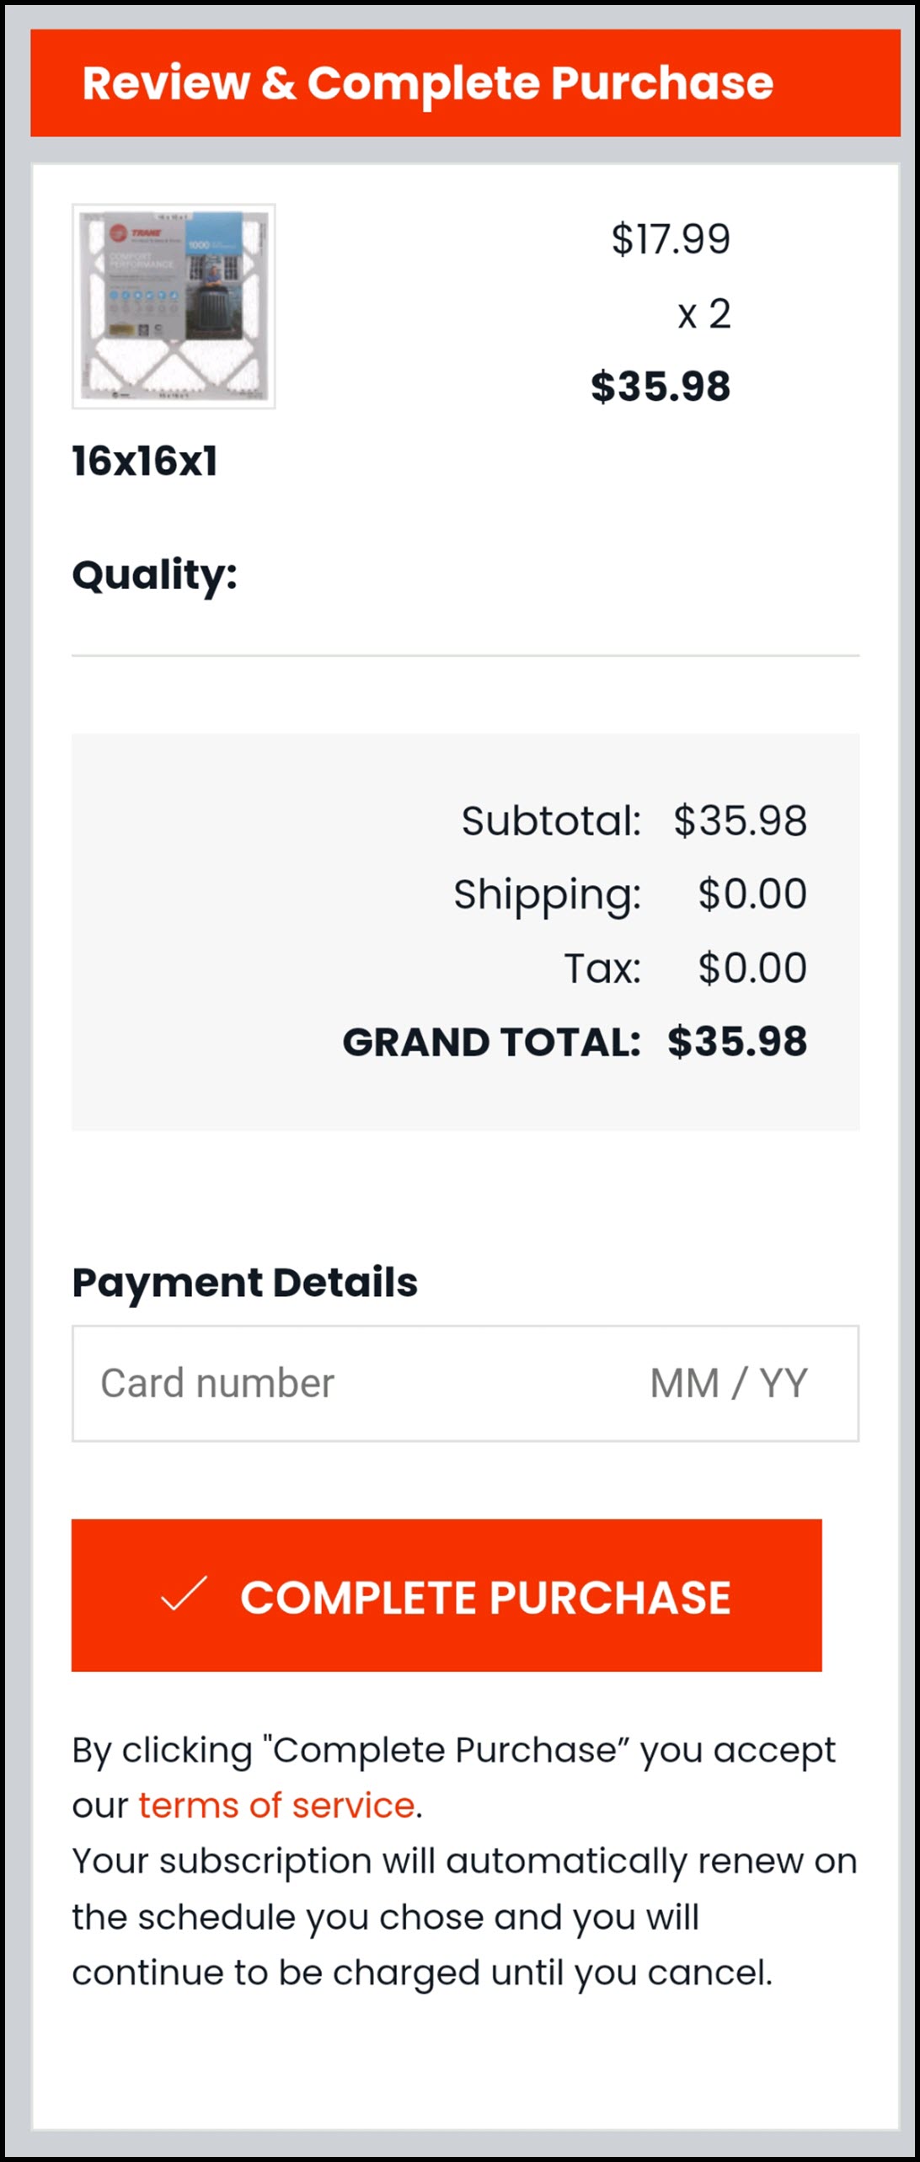Click the GRAND TOTAL label
Image resolution: width=920 pixels, height=2162 pixels.
(x=491, y=1042)
